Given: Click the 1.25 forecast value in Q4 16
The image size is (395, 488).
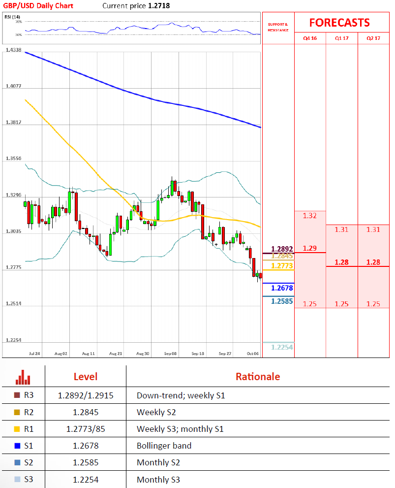Looking at the screenshot, I should pos(310,304).
